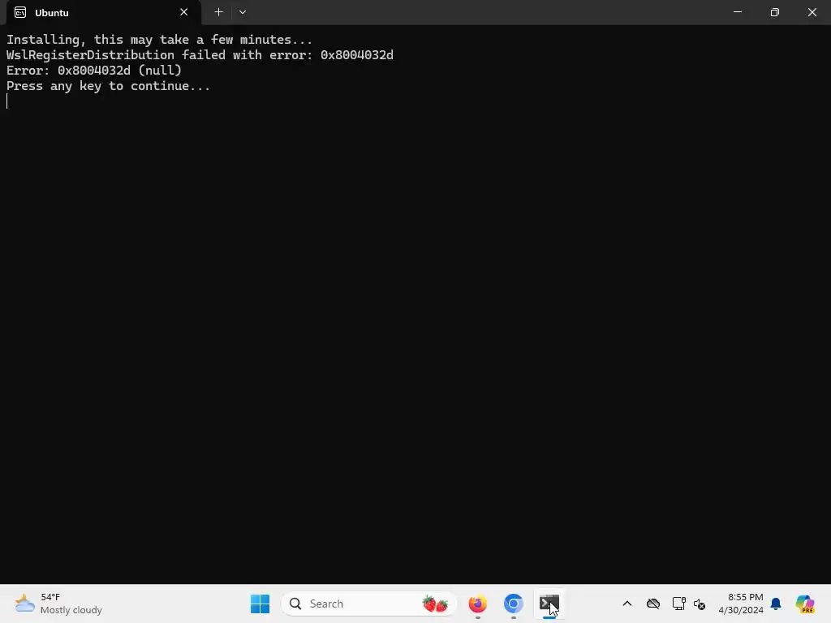Screen dimensions: 831x623
Task: Open the clock showing 8:55 PM
Action: click(x=741, y=604)
